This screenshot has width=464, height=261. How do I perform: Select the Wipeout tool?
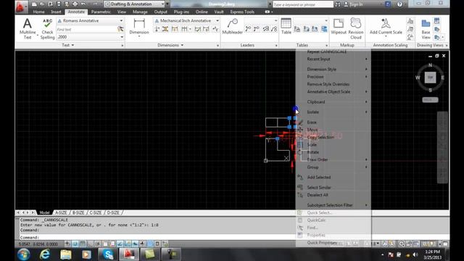click(x=339, y=26)
